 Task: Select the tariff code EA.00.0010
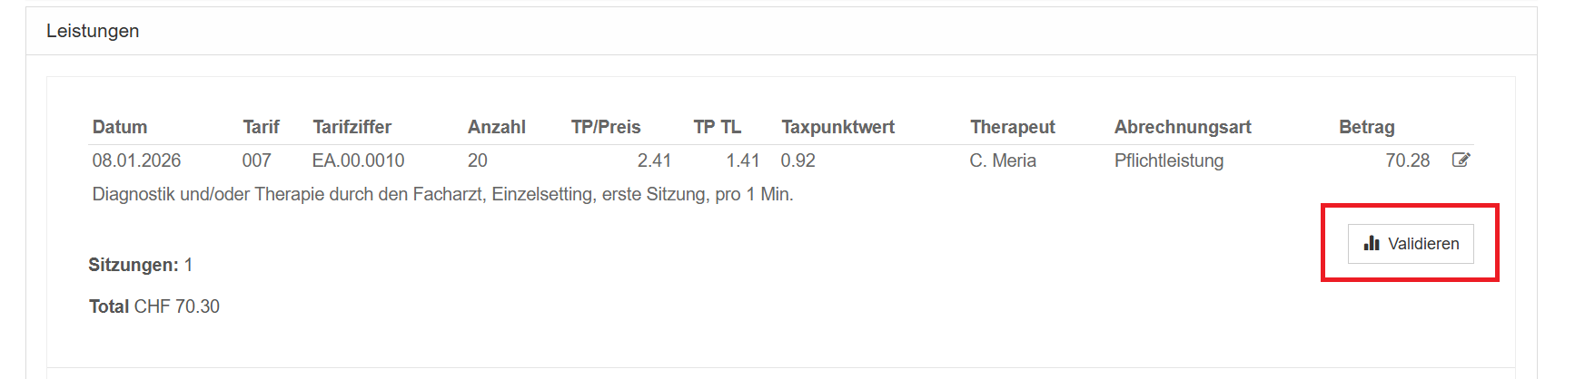tap(358, 160)
